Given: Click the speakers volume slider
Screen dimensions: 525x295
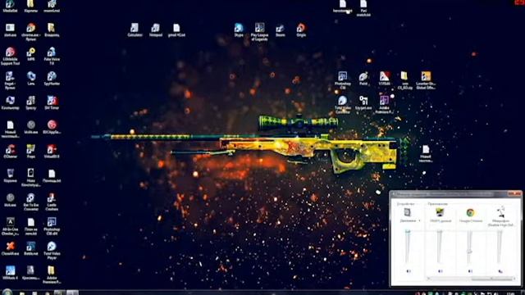Looking at the screenshot, I should pos(408,247).
